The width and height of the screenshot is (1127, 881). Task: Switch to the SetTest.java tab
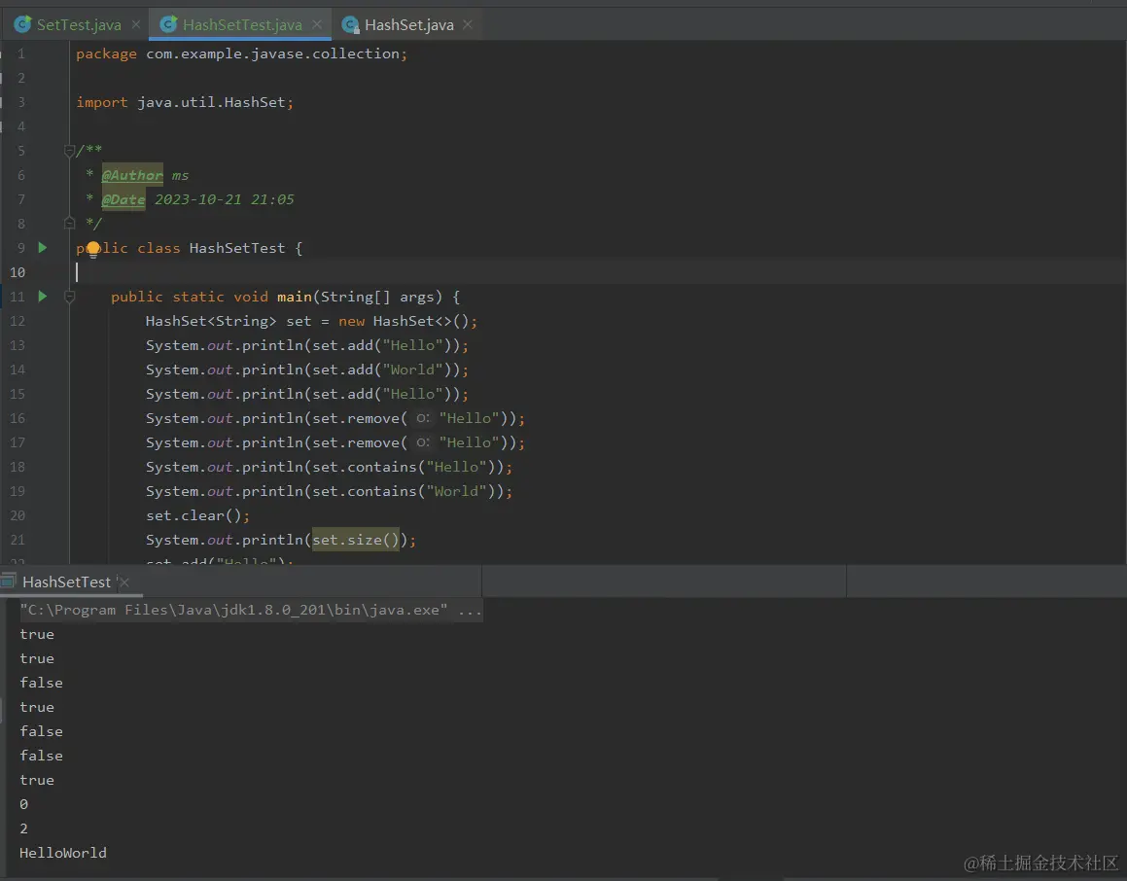click(79, 25)
